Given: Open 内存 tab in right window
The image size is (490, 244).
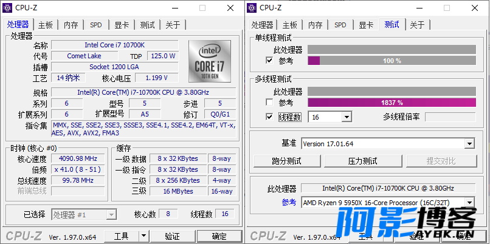Looking at the screenshot, I should click(316, 25).
